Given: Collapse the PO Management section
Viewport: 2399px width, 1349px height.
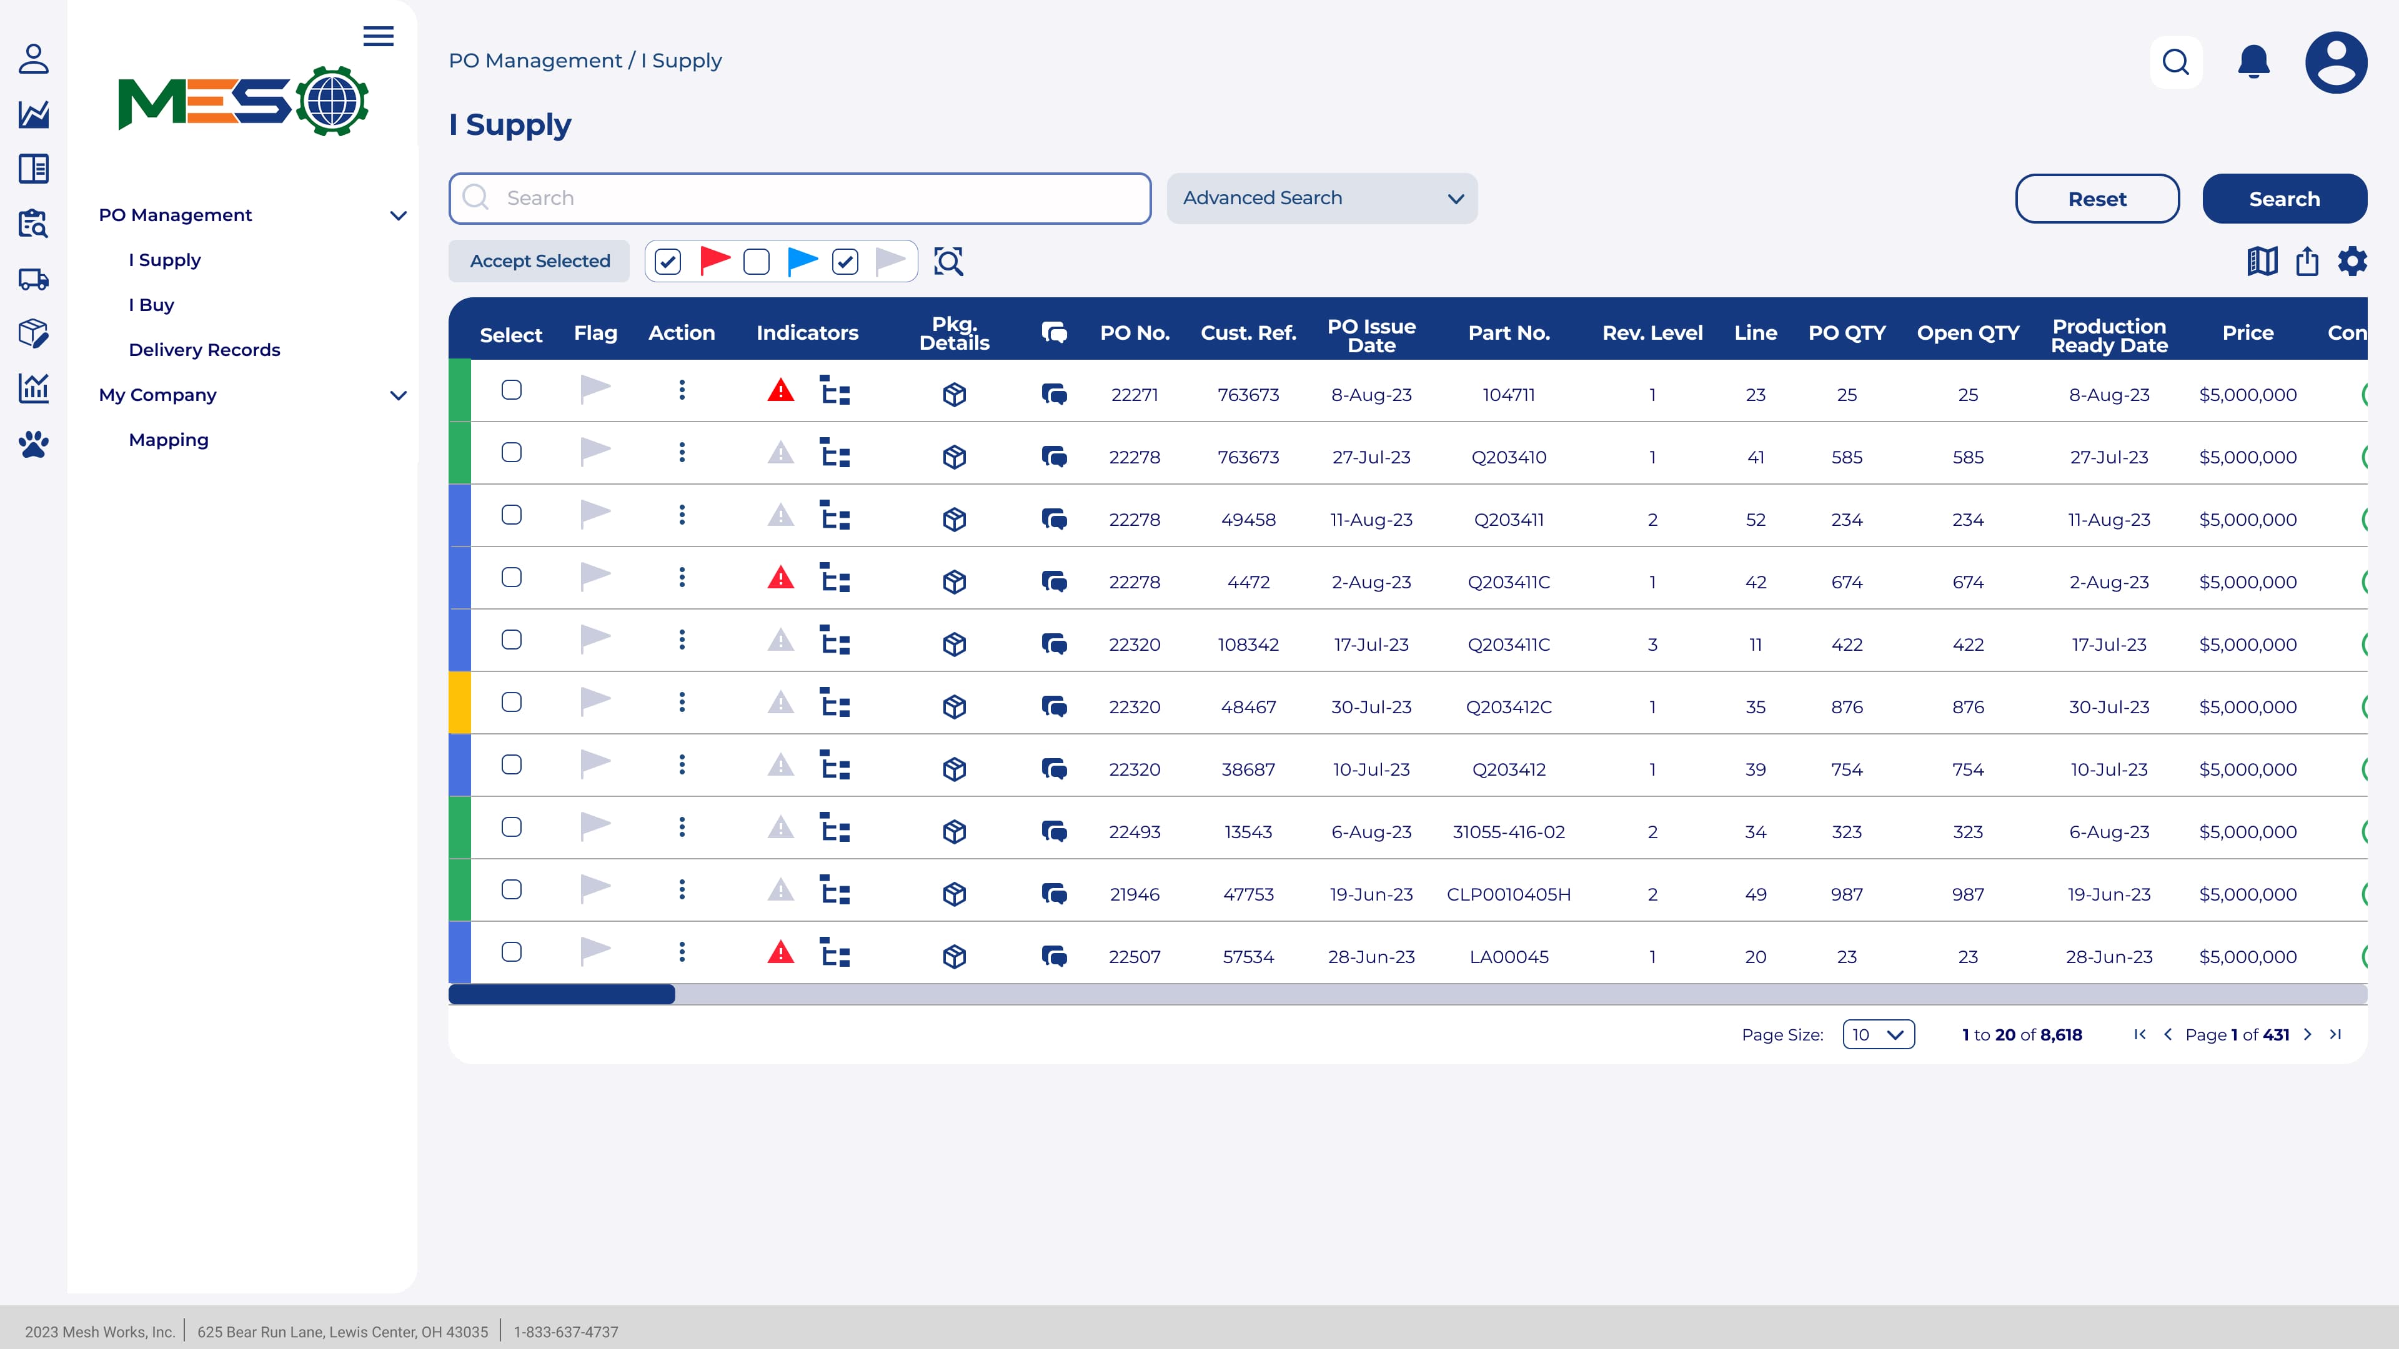Looking at the screenshot, I should pyautogui.click(x=400, y=215).
